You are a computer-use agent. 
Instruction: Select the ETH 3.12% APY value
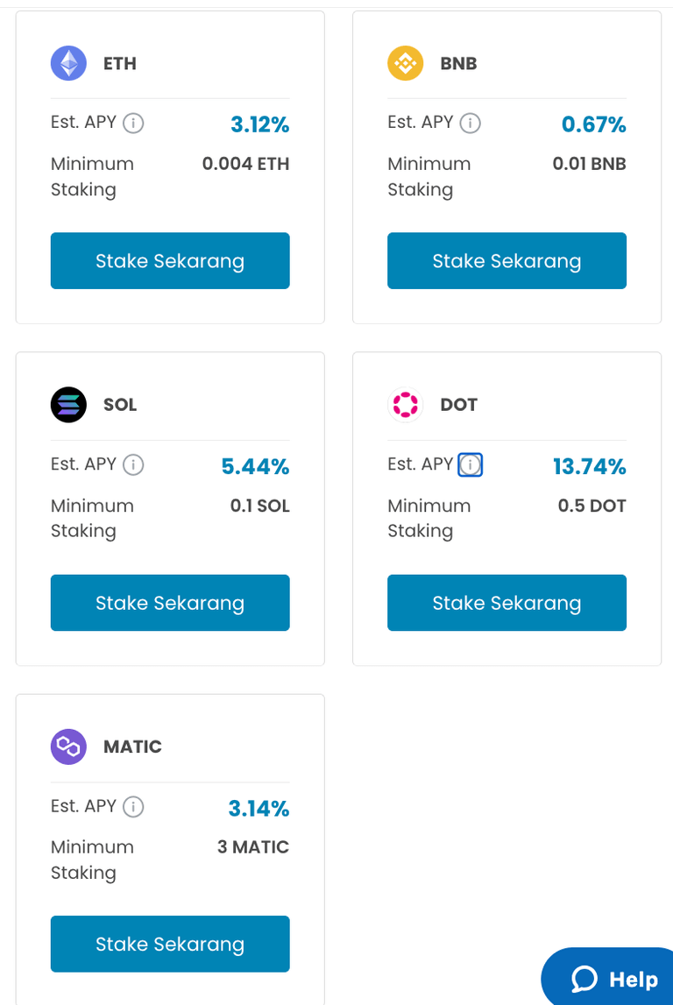(x=259, y=125)
